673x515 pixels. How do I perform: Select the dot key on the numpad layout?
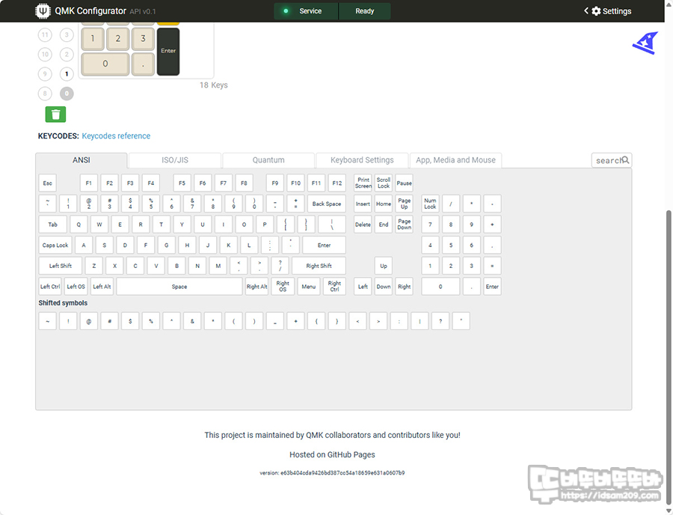[143, 64]
